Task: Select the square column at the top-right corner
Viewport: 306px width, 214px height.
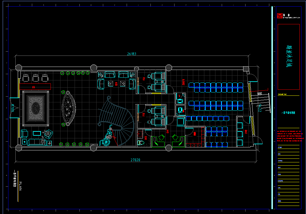Action: point(246,69)
